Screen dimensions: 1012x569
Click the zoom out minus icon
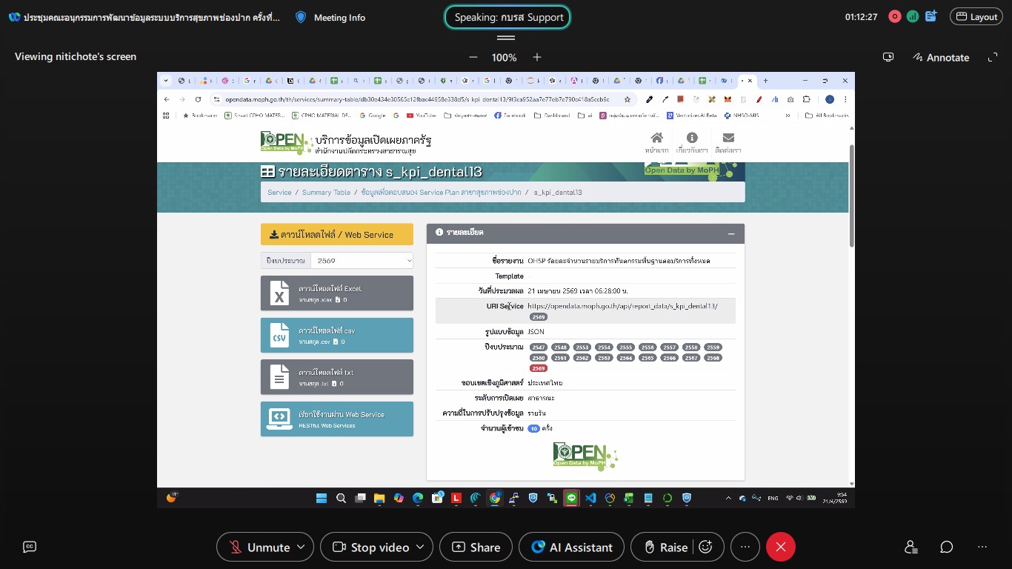[473, 57]
